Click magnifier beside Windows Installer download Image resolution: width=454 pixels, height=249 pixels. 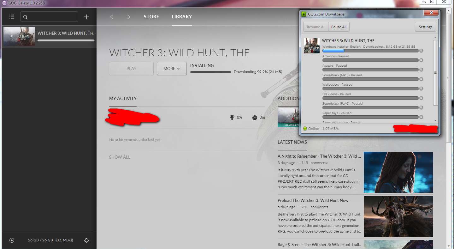coord(421,51)
